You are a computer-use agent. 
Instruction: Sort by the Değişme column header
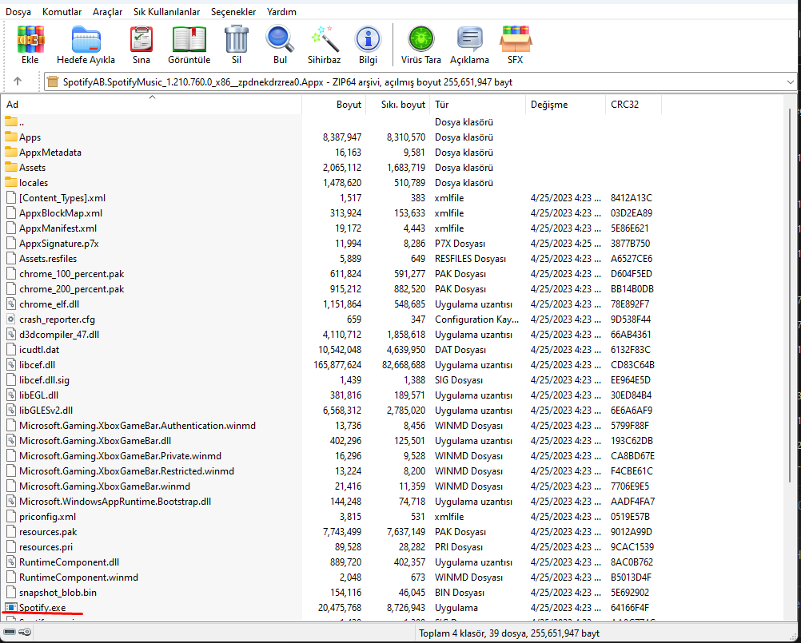click(565, 104)
